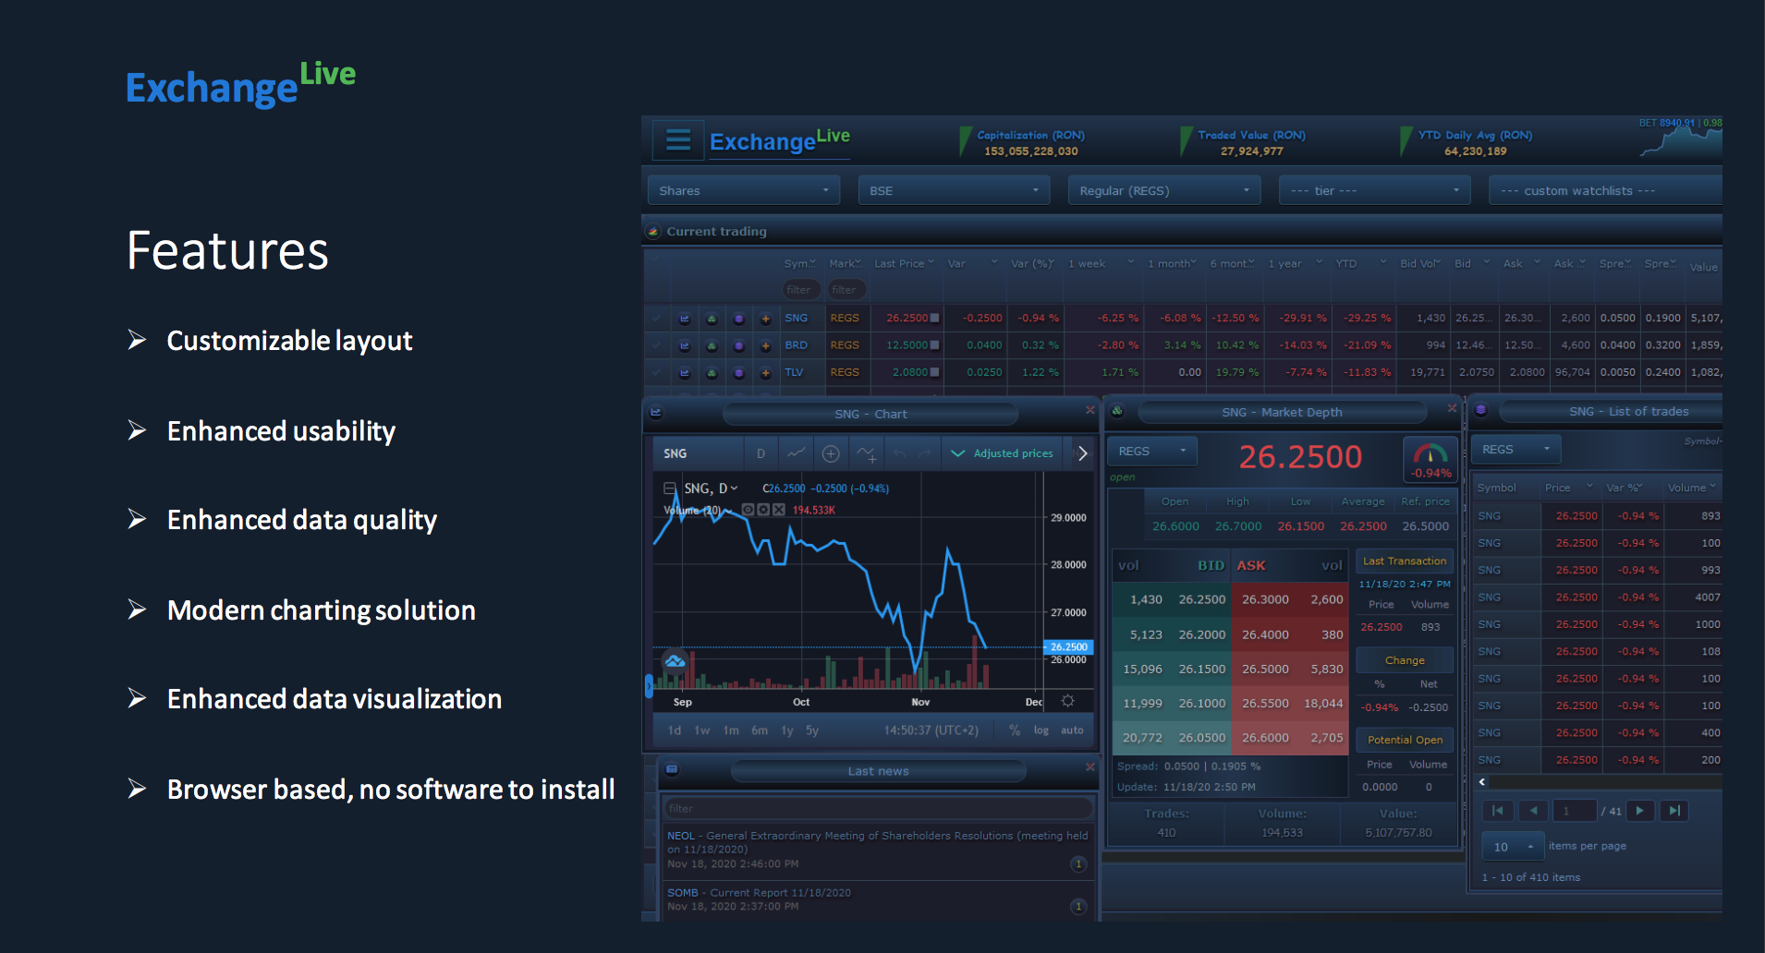Open chart icon in SNG row

[x=685, y=319]
